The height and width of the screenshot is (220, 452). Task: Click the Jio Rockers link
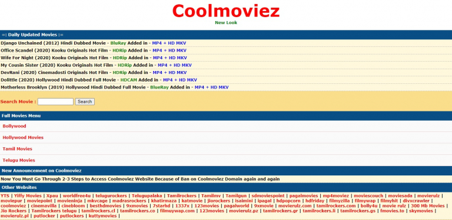coord(14,211)
